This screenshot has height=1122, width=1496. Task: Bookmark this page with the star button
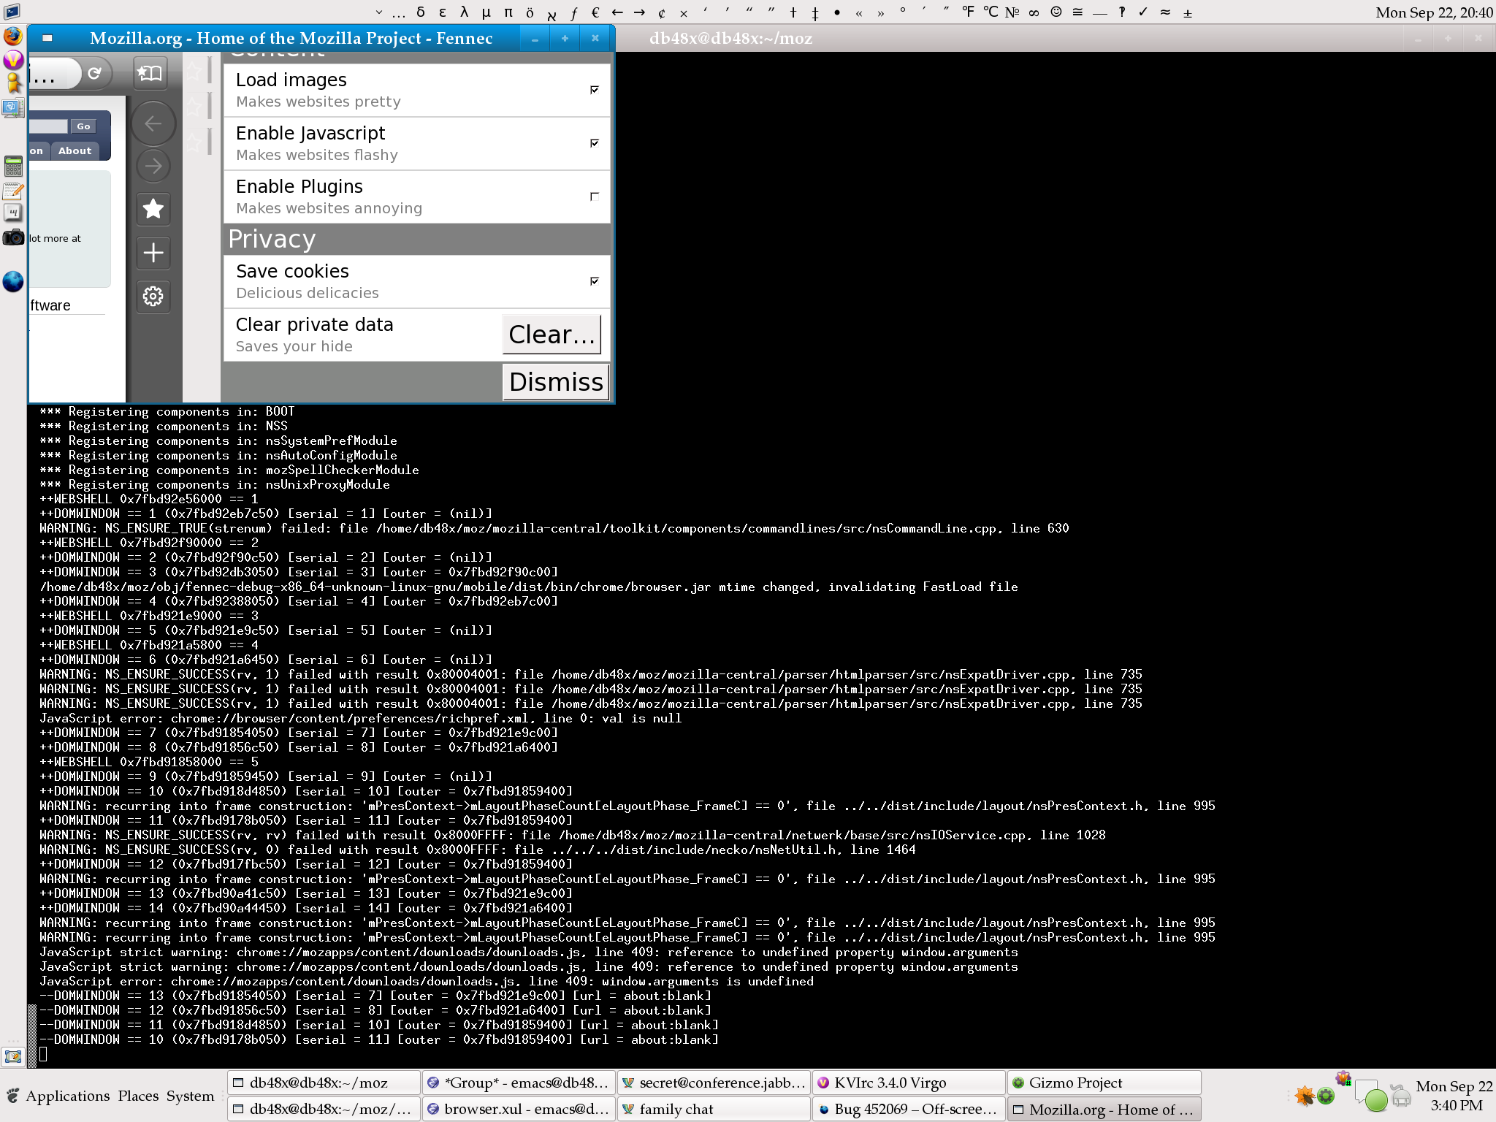pyautogui.click(x=153, y=210)
